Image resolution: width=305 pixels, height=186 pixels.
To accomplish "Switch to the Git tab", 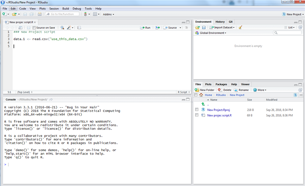I will pyautogui.click(x=231, y=22).
